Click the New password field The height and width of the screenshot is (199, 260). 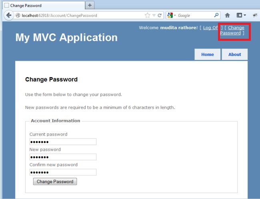click(x=63, y=157)
